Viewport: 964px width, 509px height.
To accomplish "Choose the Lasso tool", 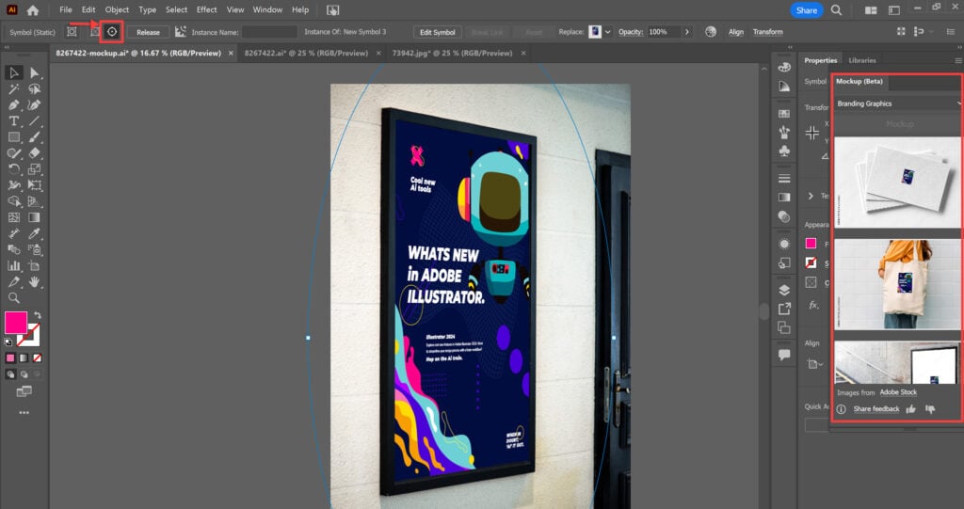I will click(x=35, y=88).
